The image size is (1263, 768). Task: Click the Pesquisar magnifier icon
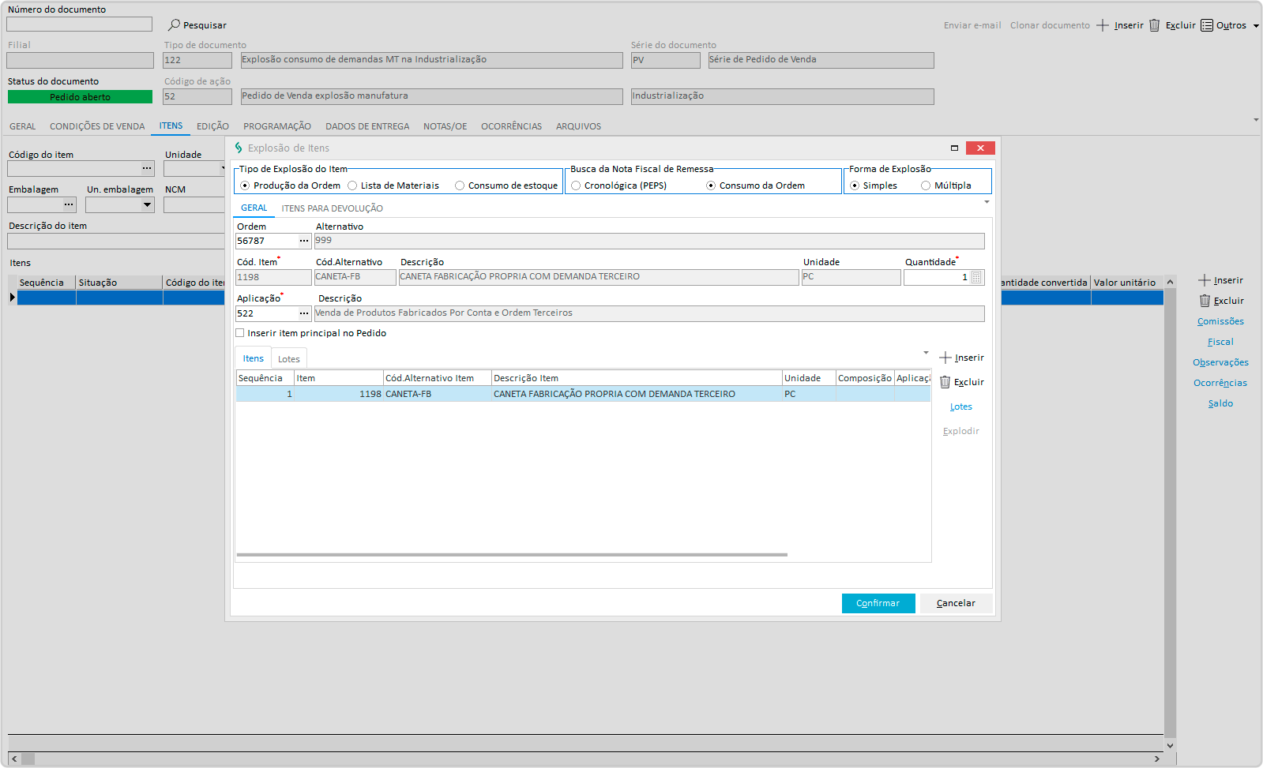pos(174,25)
